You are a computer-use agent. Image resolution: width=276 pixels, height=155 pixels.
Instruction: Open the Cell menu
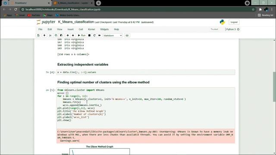tap(81, 29)
